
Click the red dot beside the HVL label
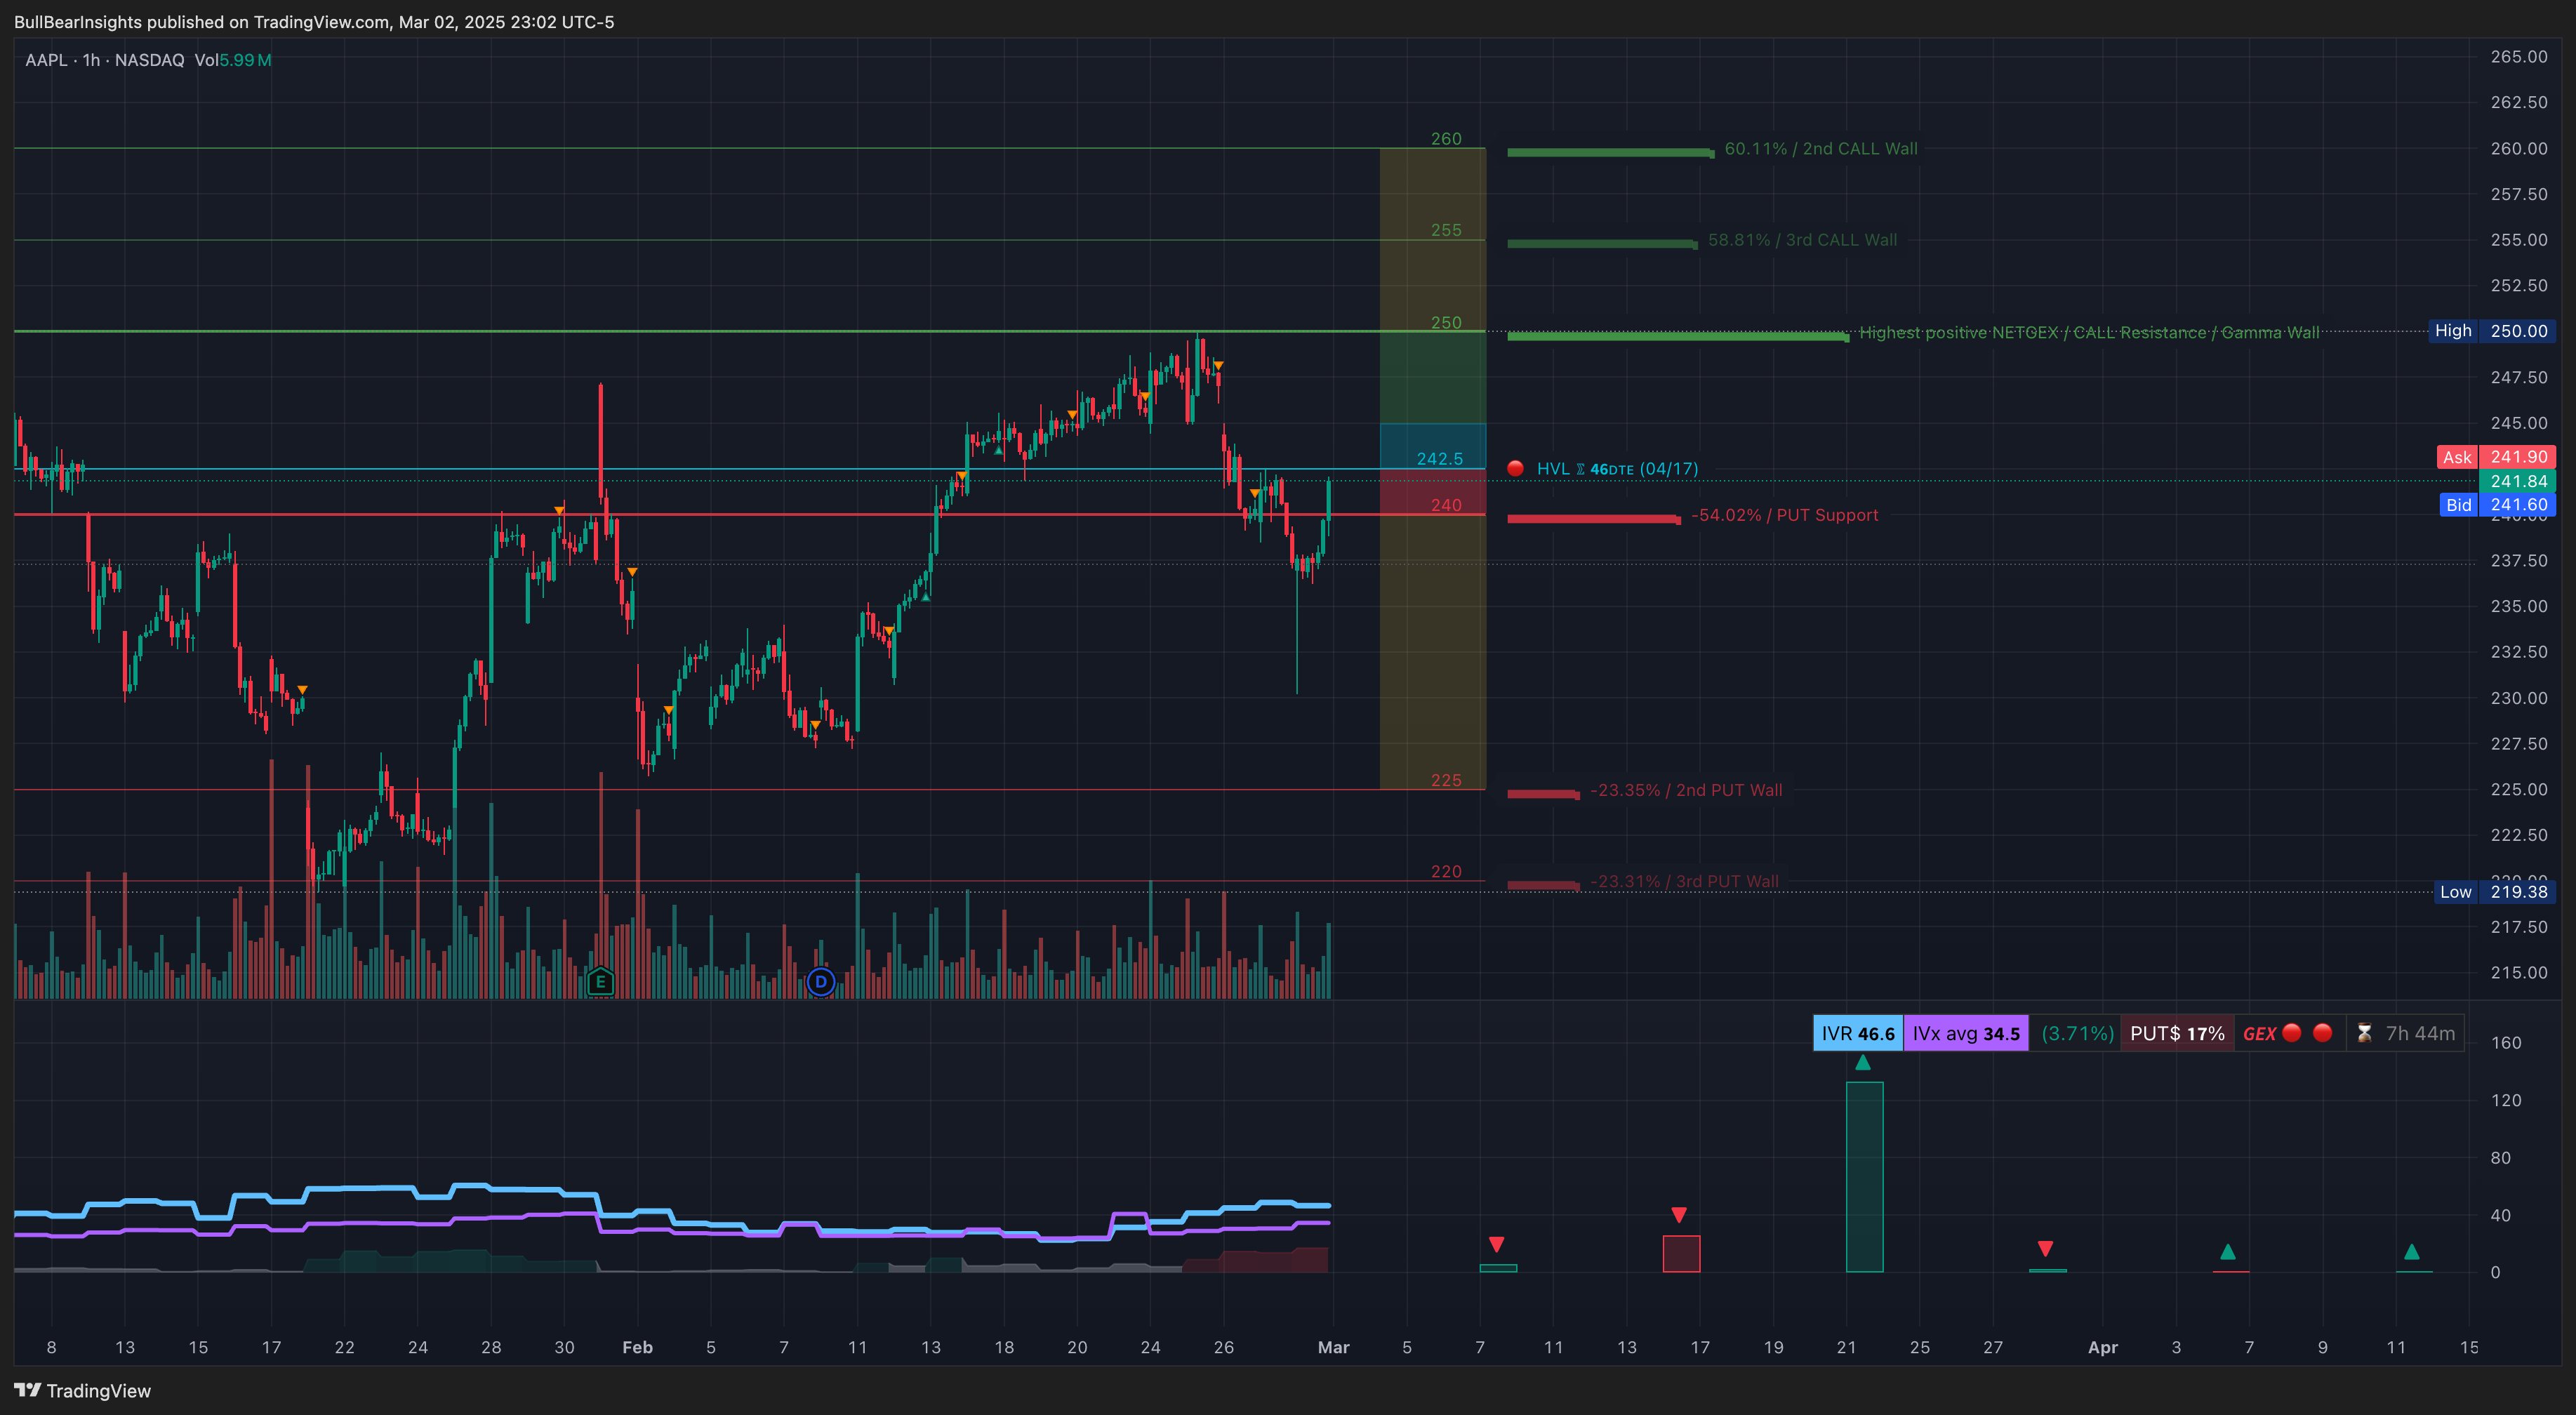pyautogui.click(x=1515, y=468)
